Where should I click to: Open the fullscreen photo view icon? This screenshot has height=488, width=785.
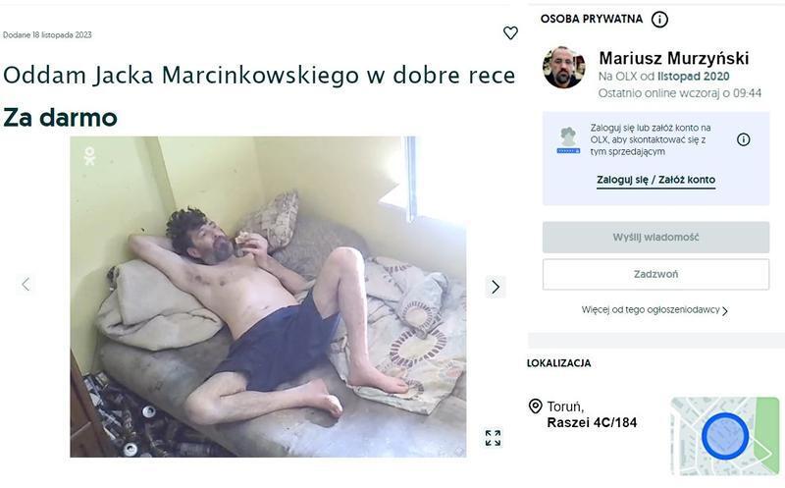pyautogui.click(x=493, y=438)
